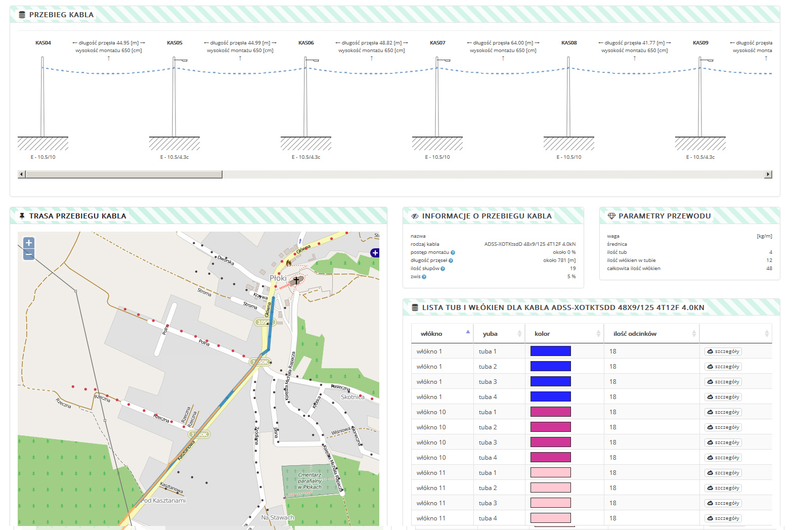Click the blue swatch for włókno 1 tuba 2
Viewport: 795px width, 530px height.
pyautogui.click(x=551, y=366)
